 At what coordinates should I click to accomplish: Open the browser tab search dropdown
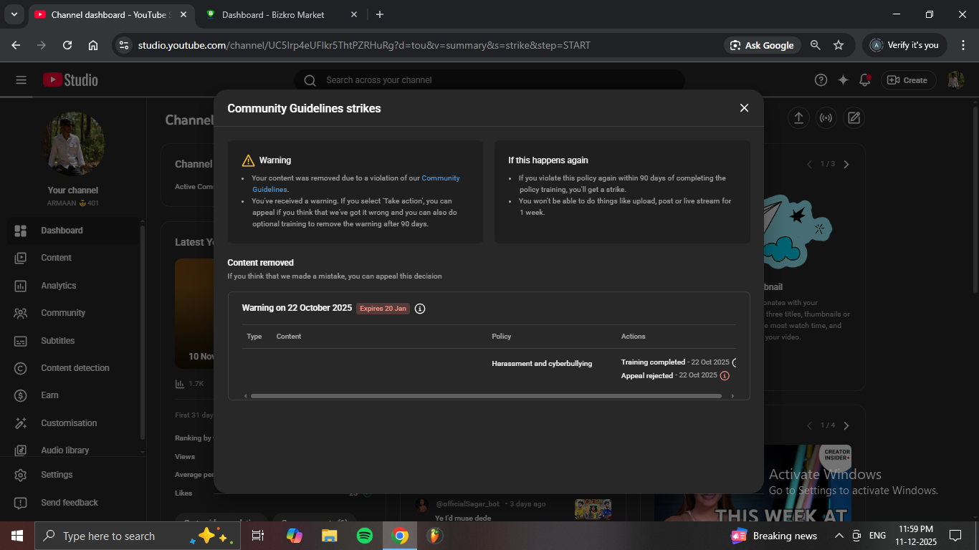click(x=14, y=14)
